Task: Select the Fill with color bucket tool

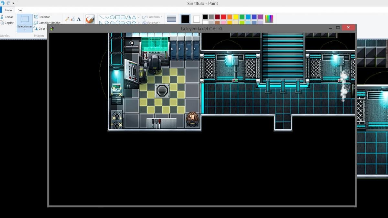Action: coord(73,19)
